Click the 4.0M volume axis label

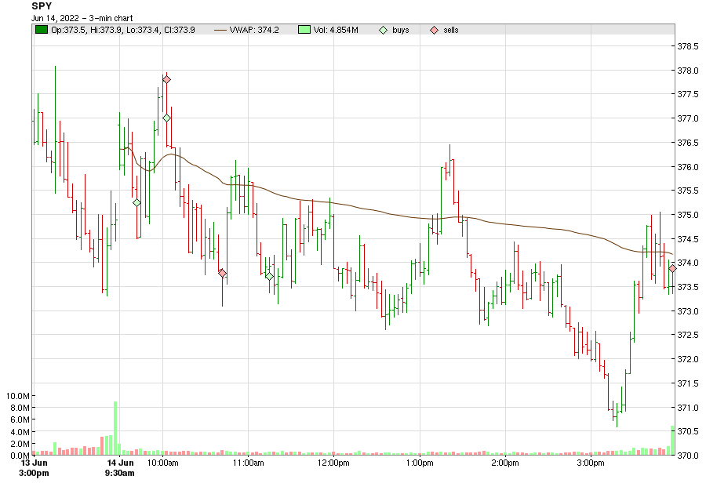click(20, 432)
